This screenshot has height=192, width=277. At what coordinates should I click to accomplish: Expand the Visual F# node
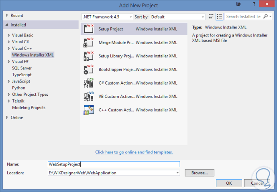click(x=9, y=62)
